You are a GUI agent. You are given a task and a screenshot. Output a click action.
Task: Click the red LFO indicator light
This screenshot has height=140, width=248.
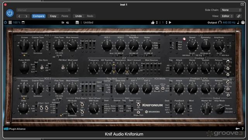[184, 39]
